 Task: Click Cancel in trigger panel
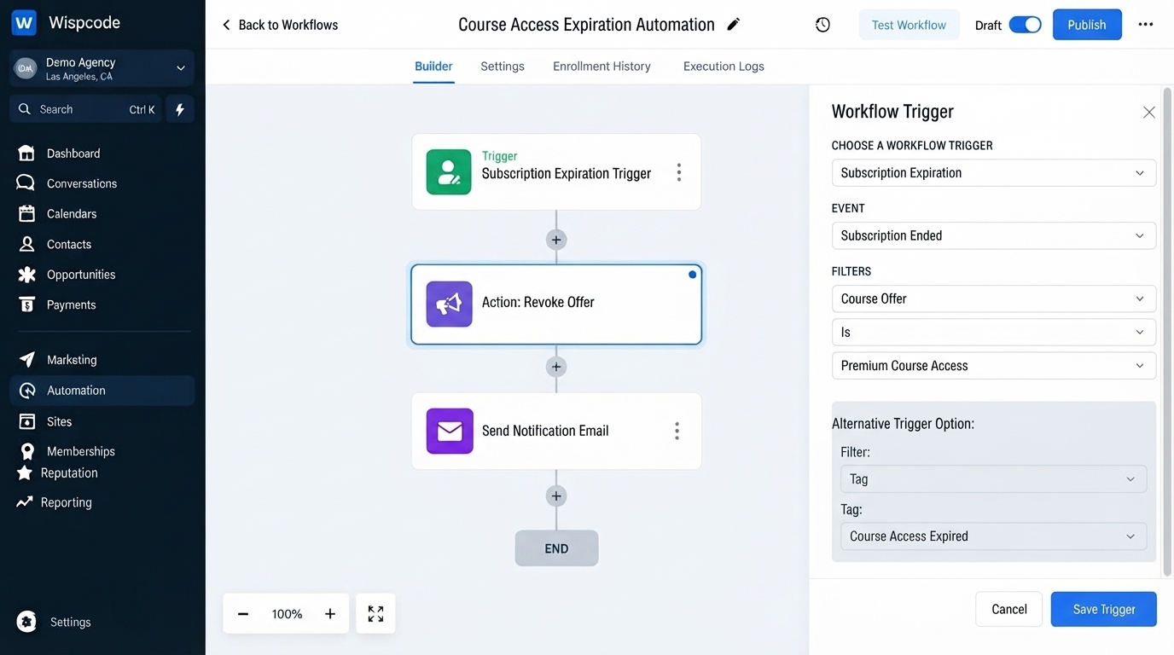pos(1009,609)
